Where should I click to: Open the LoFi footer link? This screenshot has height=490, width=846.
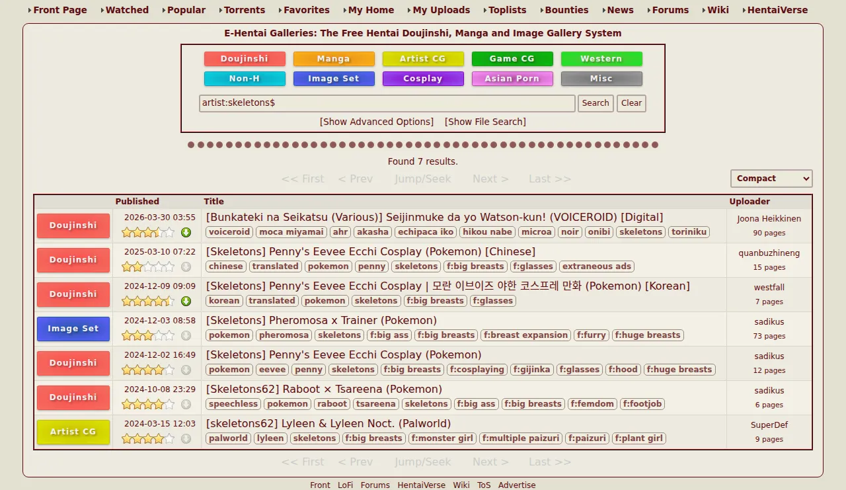(x=345, y=485)
